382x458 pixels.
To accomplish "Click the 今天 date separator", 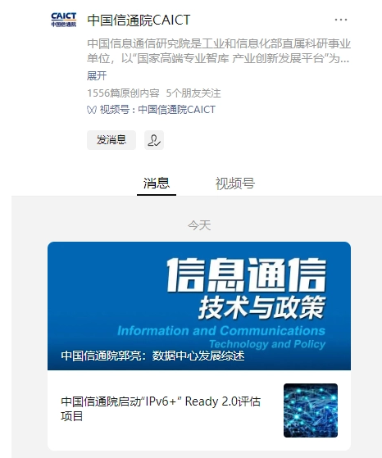I will click(x=199, y=225).
